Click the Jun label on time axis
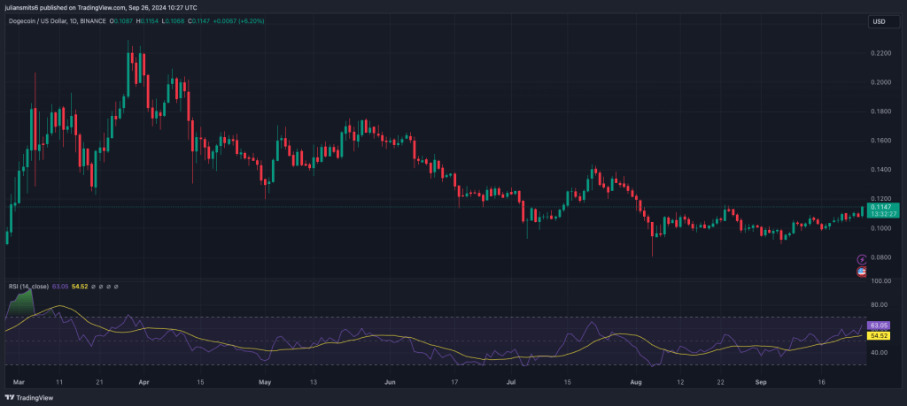Image resolution: width=907 pixels, height=406 pixels. tap(390, 382)
